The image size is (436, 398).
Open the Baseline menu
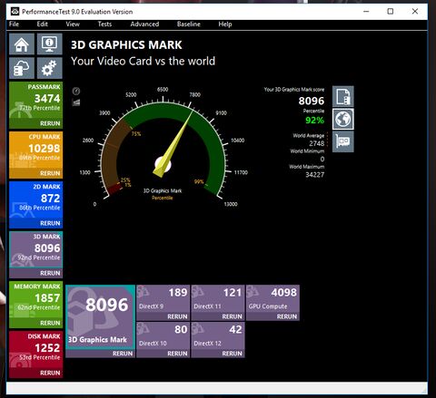click(189, 24)
